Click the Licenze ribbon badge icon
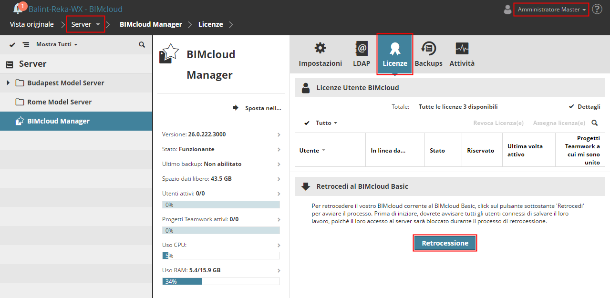This screenshot has height=298, width=610. (x=395, y=48)
